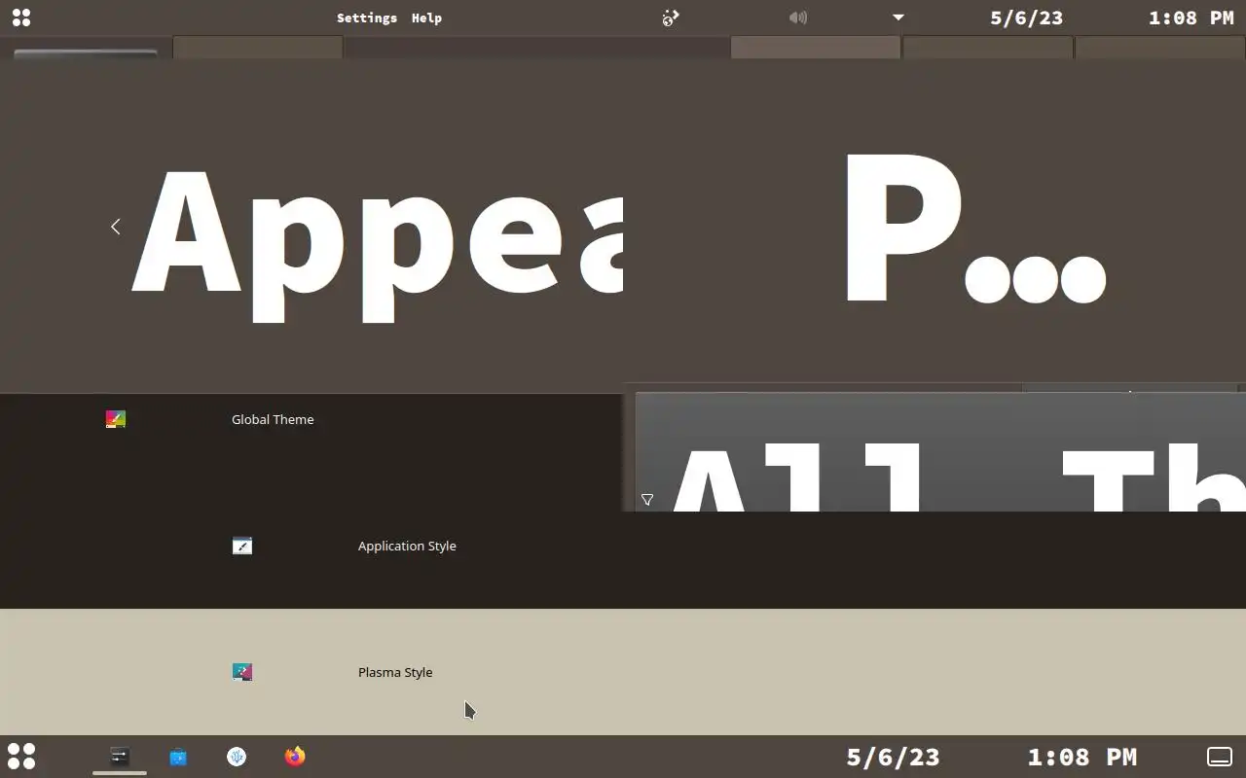Click the Global Theme colorful icon
1246x778 pixels.
[x=116, y=419]
